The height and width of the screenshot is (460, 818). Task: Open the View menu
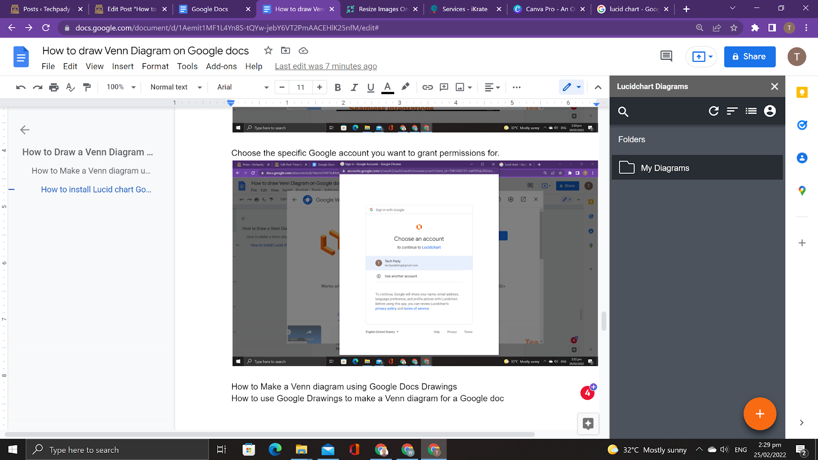[95, 66]
